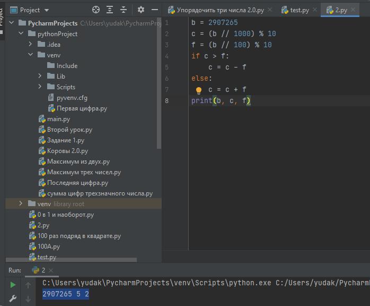This screenshot has height=306, width=370.
Task: Click the Expand All icon in Project toolbar
Action: 110,10
